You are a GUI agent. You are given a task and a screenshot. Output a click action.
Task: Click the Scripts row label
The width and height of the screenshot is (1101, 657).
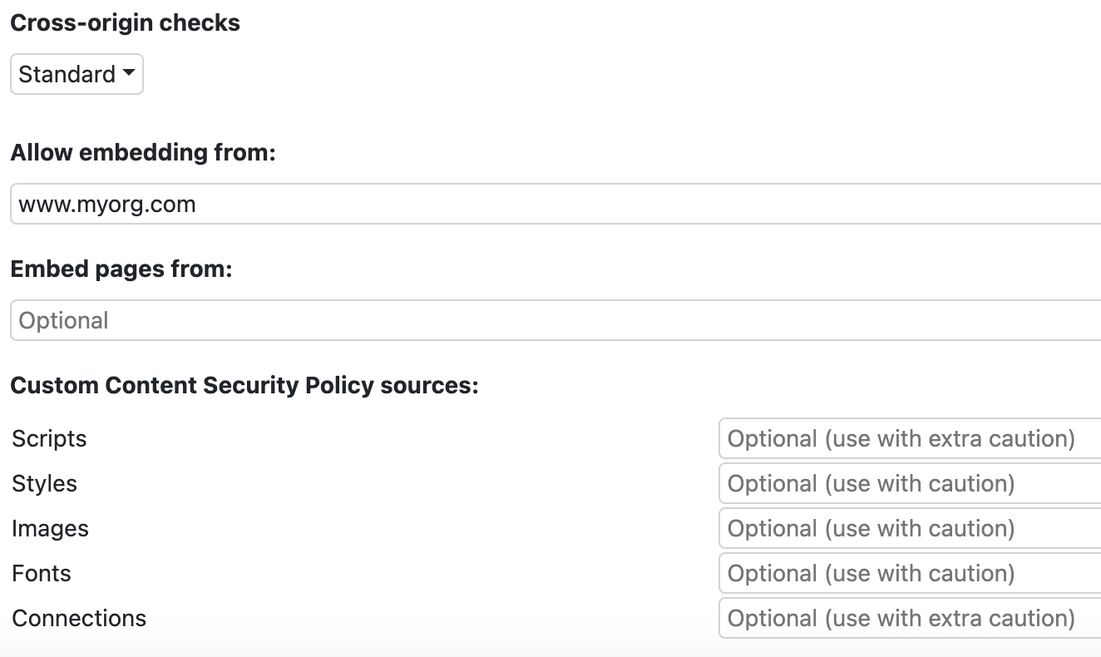tap(48, 438)
